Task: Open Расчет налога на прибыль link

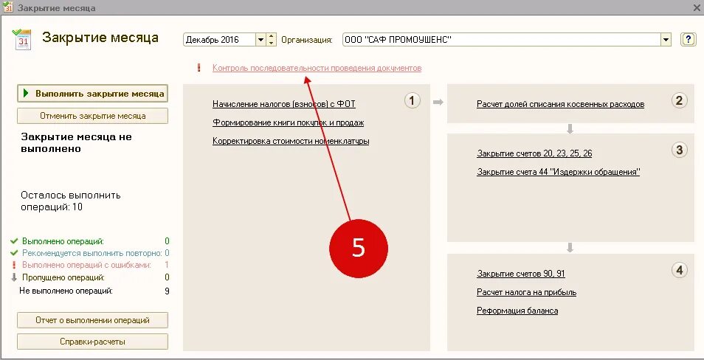Action: click(527, 292)
